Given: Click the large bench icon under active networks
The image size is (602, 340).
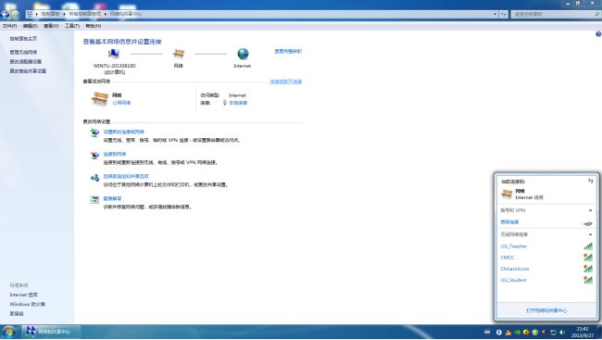Looking at the screenshot, I should [x=99, y=99].
